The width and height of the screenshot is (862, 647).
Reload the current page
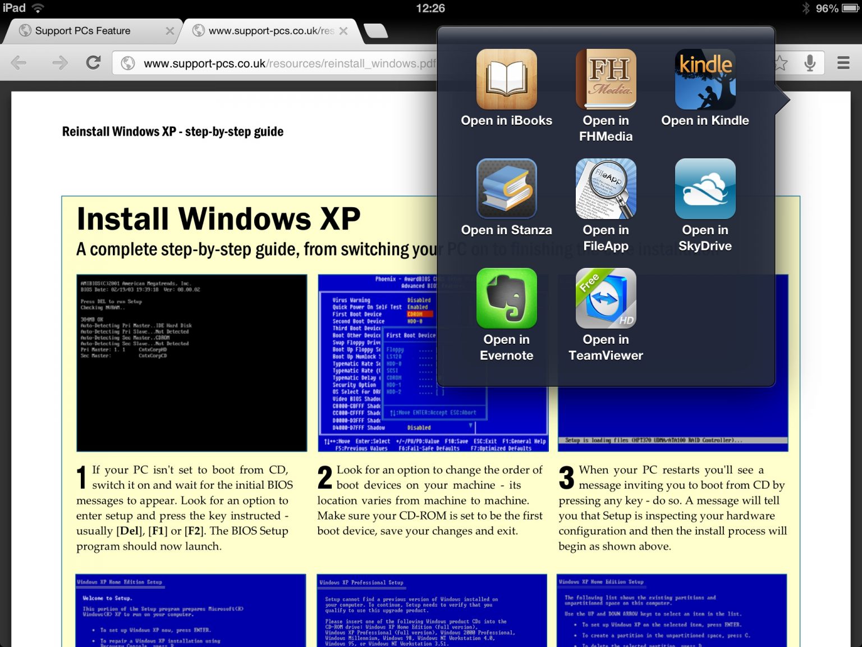click(93, 62)
